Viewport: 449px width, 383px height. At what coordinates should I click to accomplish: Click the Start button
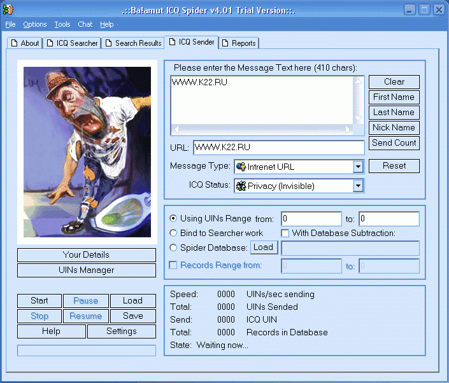click(39, 301)
